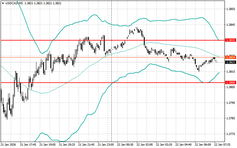The image size is (237, 148).
Task: Click the 1.3795 price scale value
Action: (x=231, y=103)
